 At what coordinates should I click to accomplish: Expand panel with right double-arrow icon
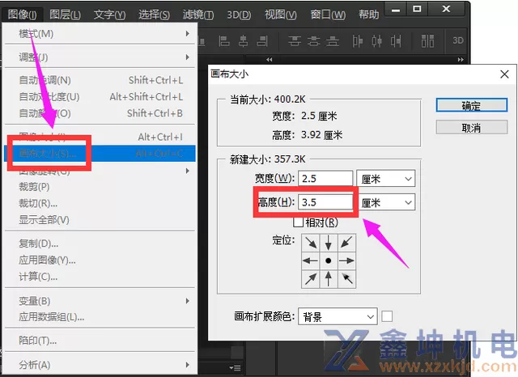click(x=461, y=59)
